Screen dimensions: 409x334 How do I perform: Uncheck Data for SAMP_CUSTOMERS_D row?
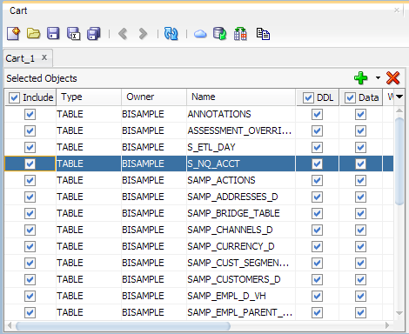tap(360, 279)
